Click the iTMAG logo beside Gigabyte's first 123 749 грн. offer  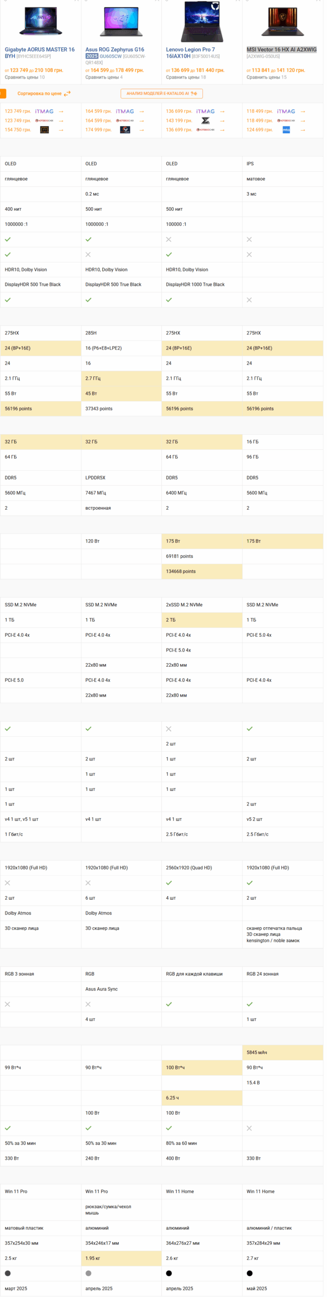click(x=44, y=111)
